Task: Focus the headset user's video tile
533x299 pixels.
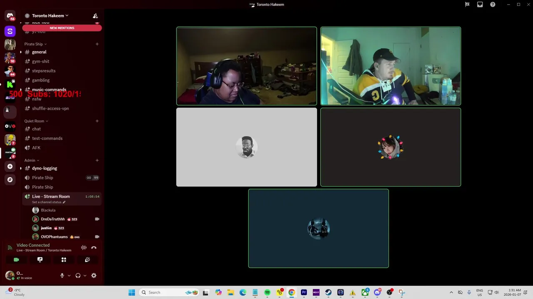Action: (247, 66)
